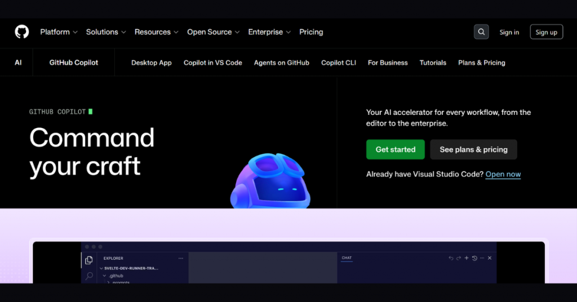This screenshot has width=577, height=302.
Task: Click the Copilot mascot image
Action: click(x=270, y=181)
